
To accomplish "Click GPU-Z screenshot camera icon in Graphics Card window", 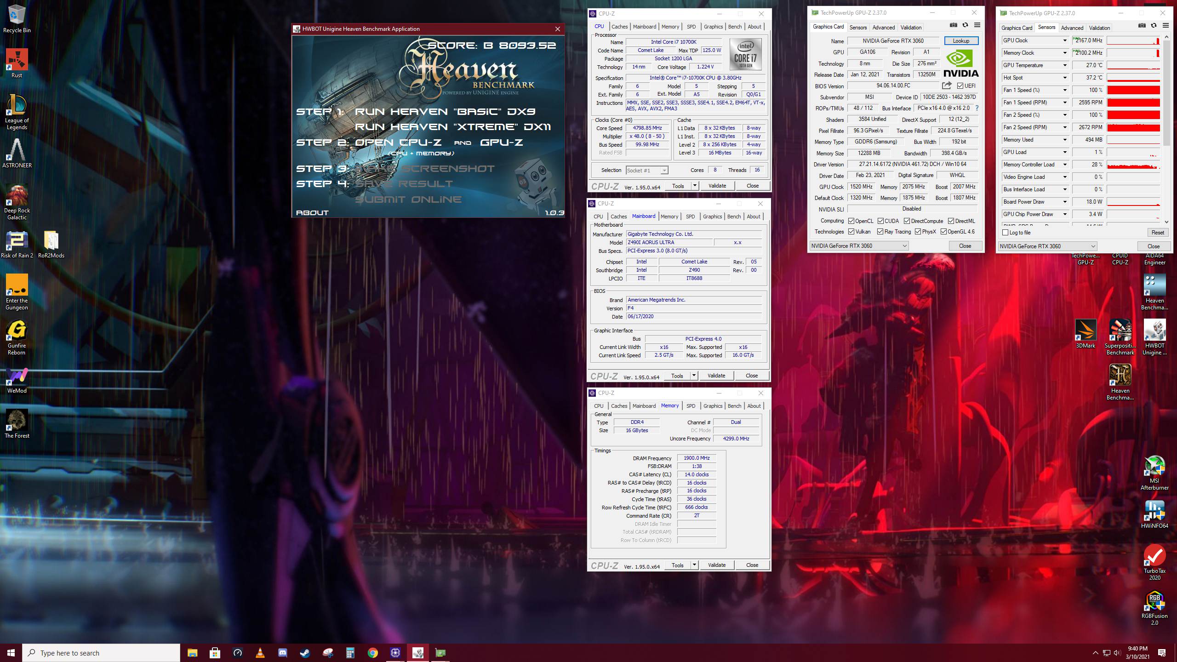I will point(954,25).
